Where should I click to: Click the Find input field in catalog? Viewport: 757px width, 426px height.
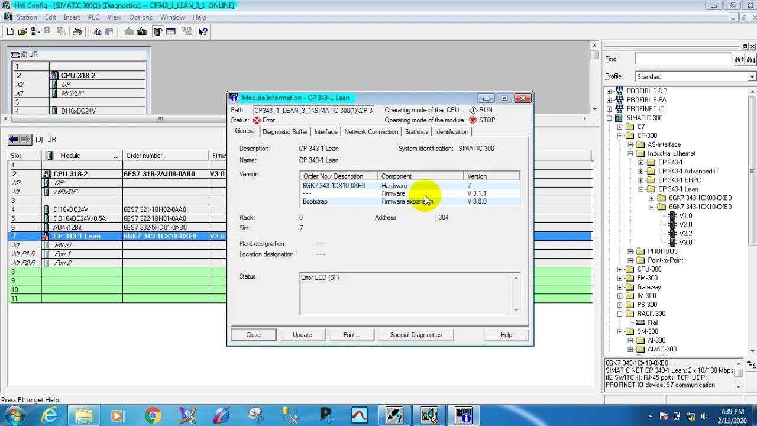684,59
